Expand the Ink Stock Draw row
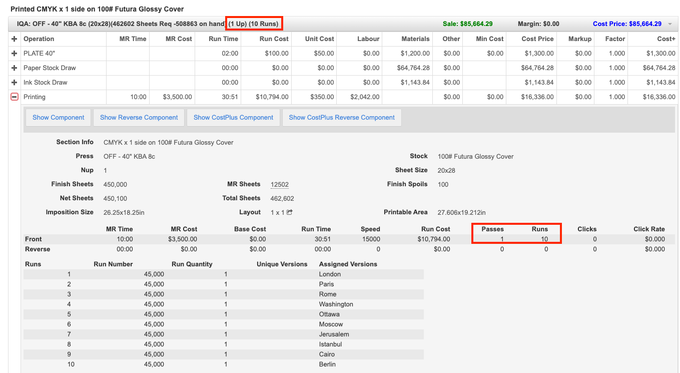Screen dimensions: 680x373 coord(15,83)
